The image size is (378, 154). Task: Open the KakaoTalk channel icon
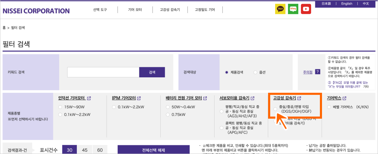point(280,9)
